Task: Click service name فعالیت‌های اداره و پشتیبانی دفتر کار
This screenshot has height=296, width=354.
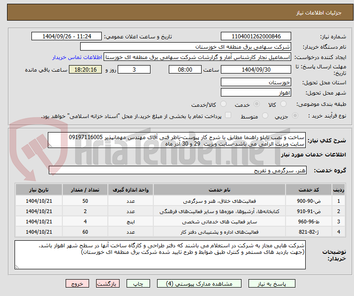Action: (219, 232)
